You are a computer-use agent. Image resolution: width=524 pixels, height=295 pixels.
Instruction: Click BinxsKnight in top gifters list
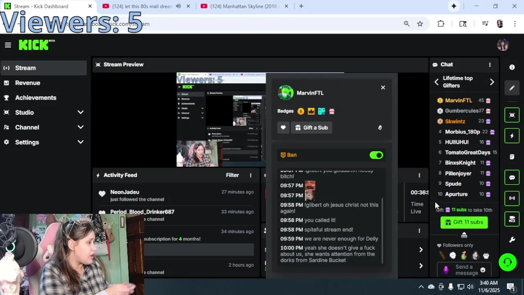(460, 163)
